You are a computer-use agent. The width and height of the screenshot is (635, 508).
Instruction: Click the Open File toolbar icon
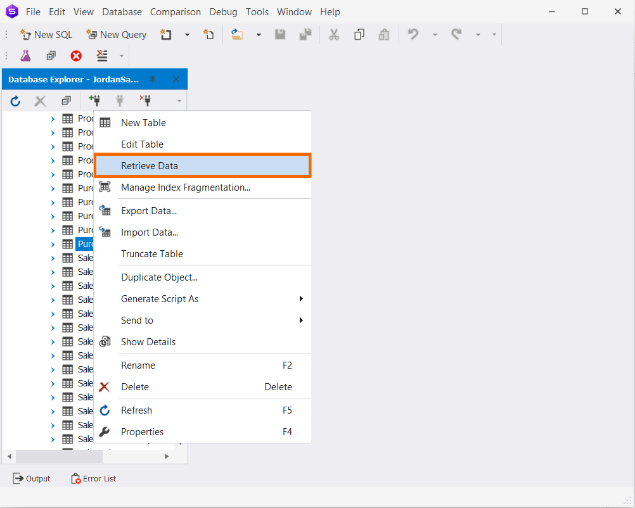[x=237, y=34]
